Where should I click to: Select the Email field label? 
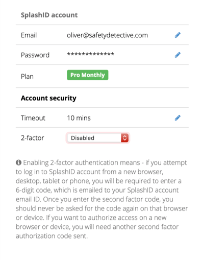point(29,35)
